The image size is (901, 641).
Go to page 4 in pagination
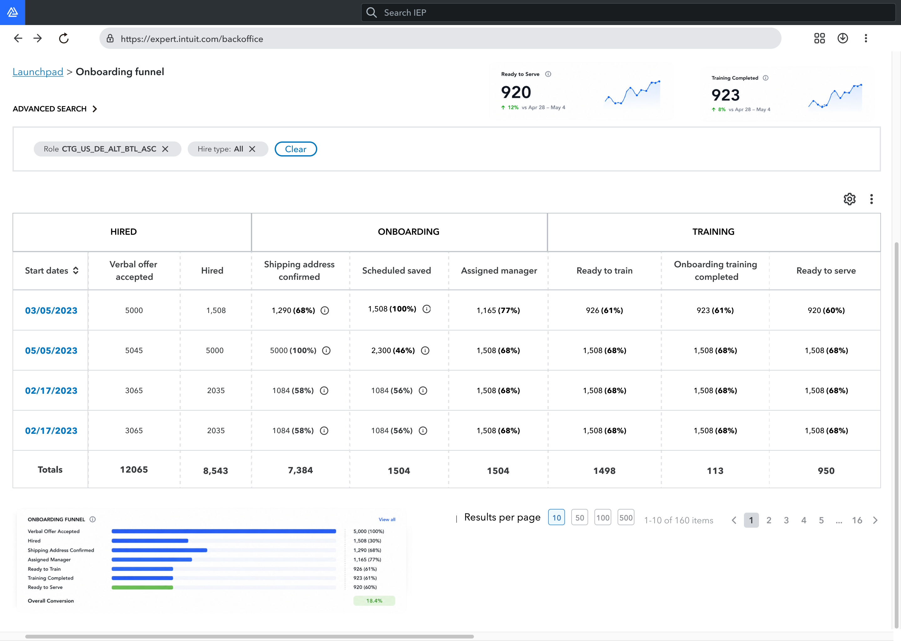point(804,520)
